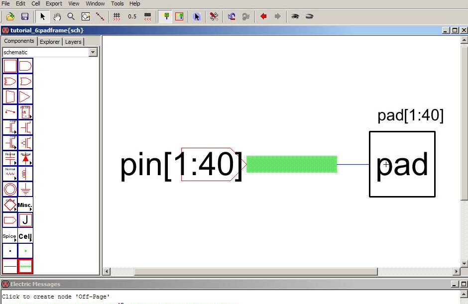Expand the Misc. component submenu
468x304 pixels.
[25, 204]
